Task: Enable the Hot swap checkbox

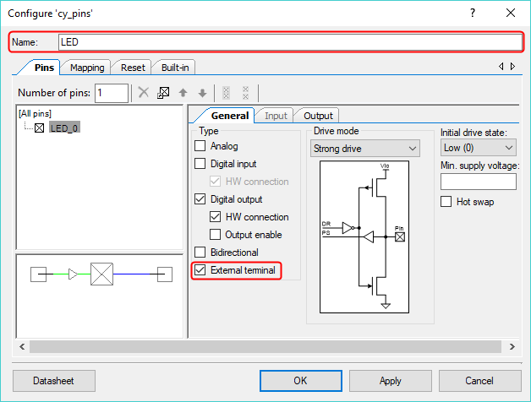Action: point(446,202)
